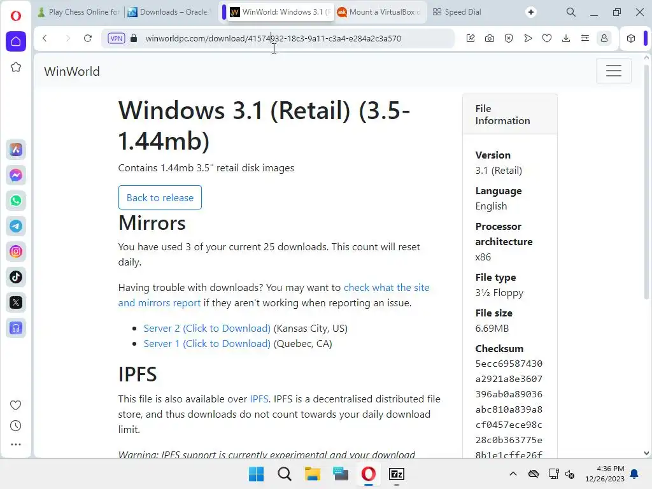652x489 pixels.
Task: Open sidebar heart pinboards icon
Action: pos(16,405)
